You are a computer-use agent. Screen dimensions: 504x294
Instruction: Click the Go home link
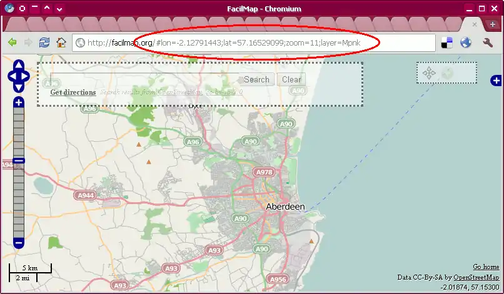pos(486,267)
